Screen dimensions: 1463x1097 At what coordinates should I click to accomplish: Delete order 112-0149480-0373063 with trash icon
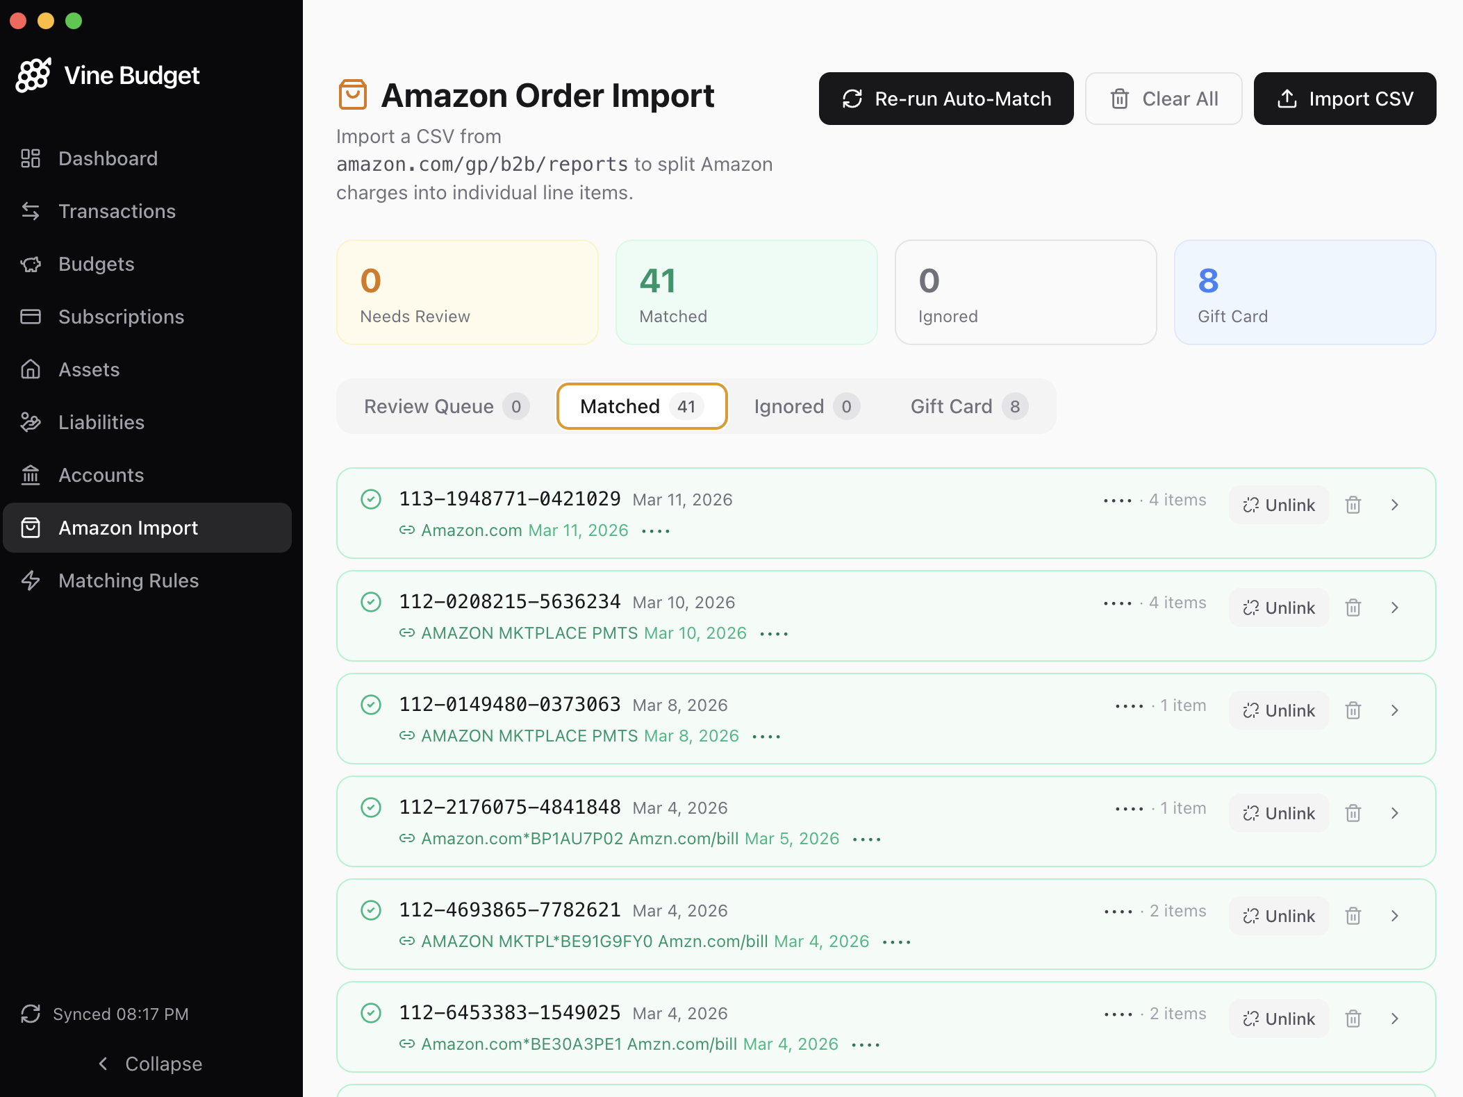click(1353, 710)
